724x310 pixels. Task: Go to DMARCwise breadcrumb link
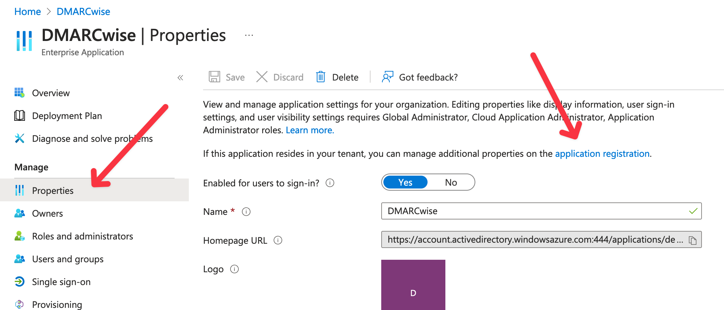(83, 12)
